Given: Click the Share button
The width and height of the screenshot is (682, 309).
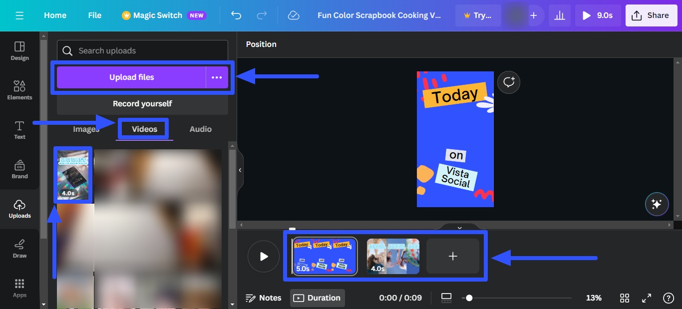Looking at the screenshot, I should [x=650, y=15].
